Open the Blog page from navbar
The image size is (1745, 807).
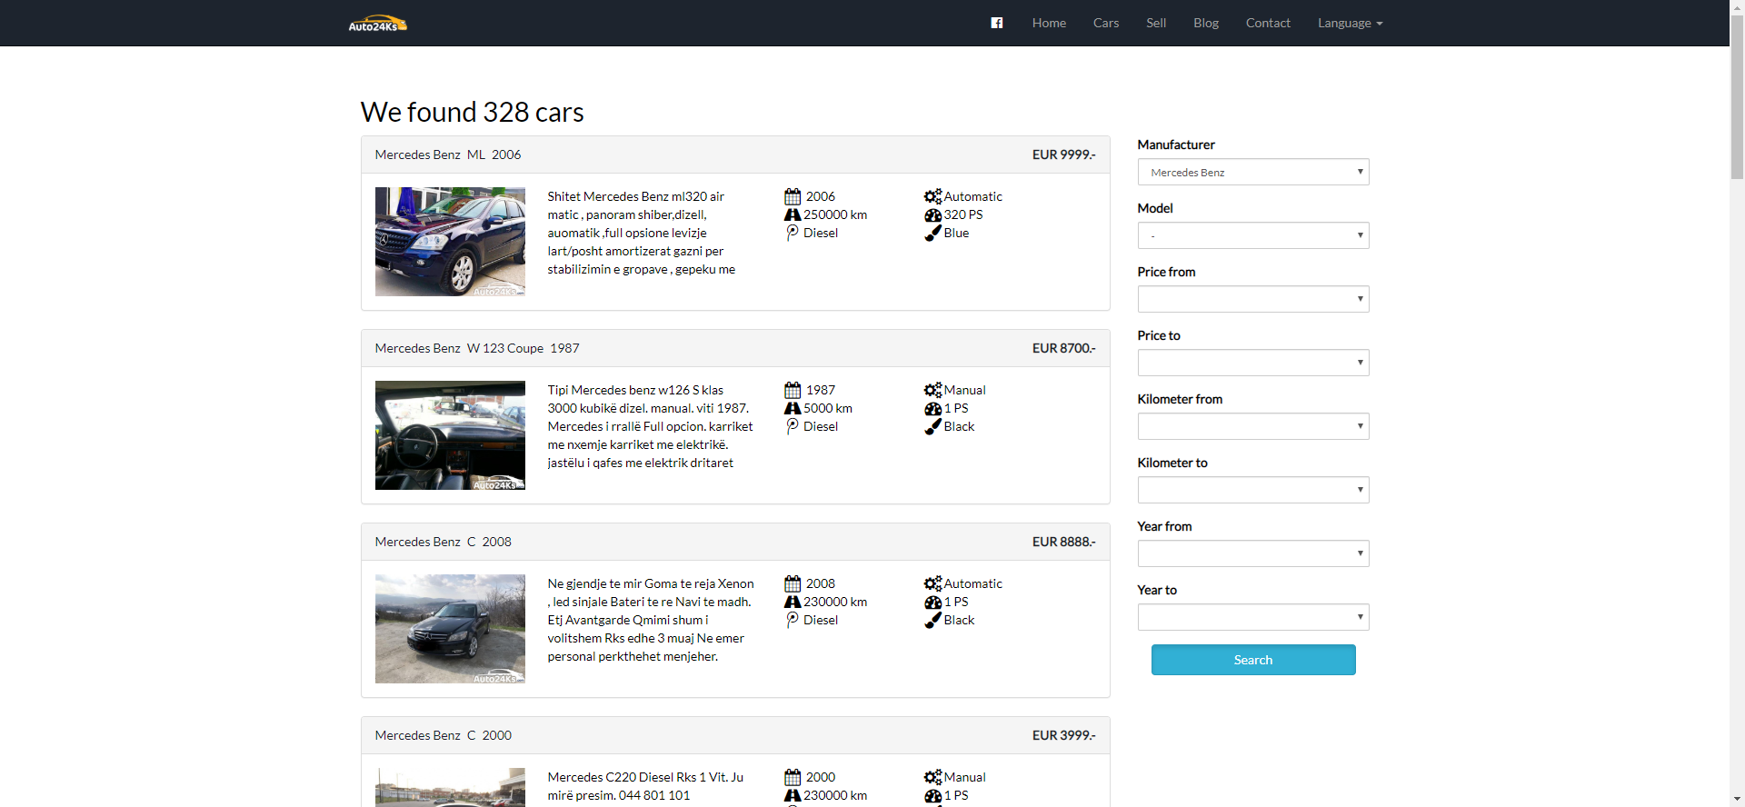click(x=1206, y=23)
